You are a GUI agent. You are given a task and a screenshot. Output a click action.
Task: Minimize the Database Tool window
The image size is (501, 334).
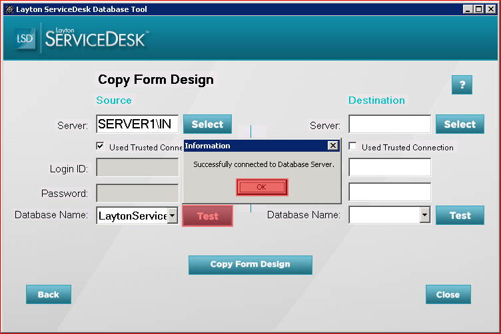click(468, 9)
